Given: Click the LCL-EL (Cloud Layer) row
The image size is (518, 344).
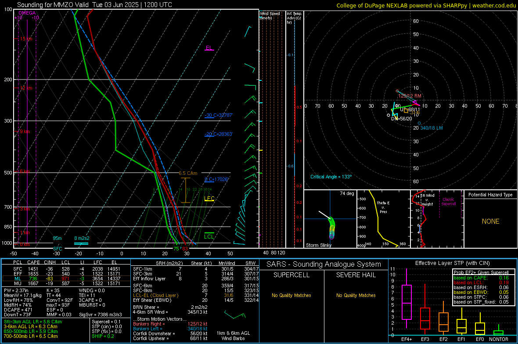Looking at the screenshot, I should coord(196,295).
